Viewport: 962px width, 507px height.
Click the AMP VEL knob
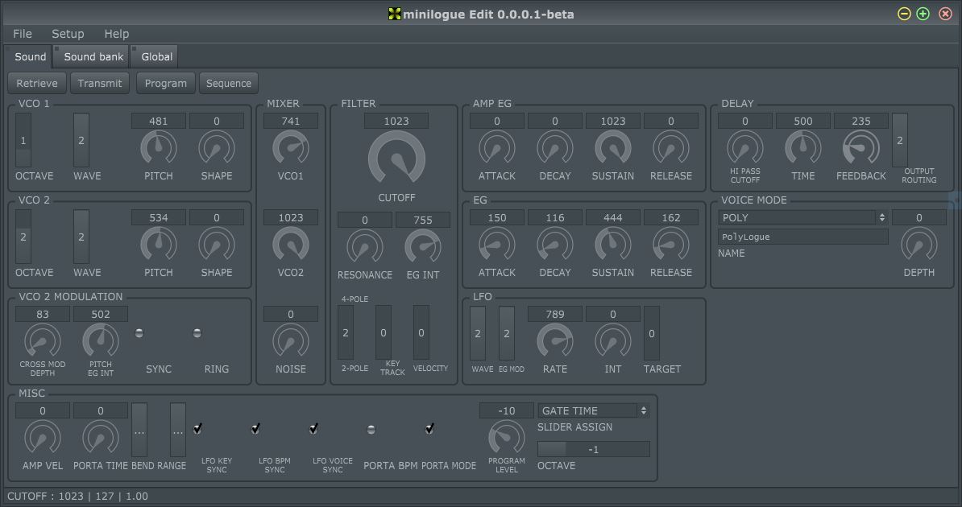43,438
